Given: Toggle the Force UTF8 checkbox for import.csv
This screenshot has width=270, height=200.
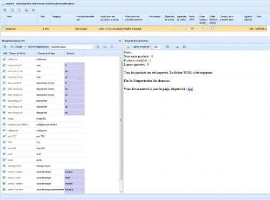Looking at the screenshot, I should pyautogui.click(x=192, y=29).
